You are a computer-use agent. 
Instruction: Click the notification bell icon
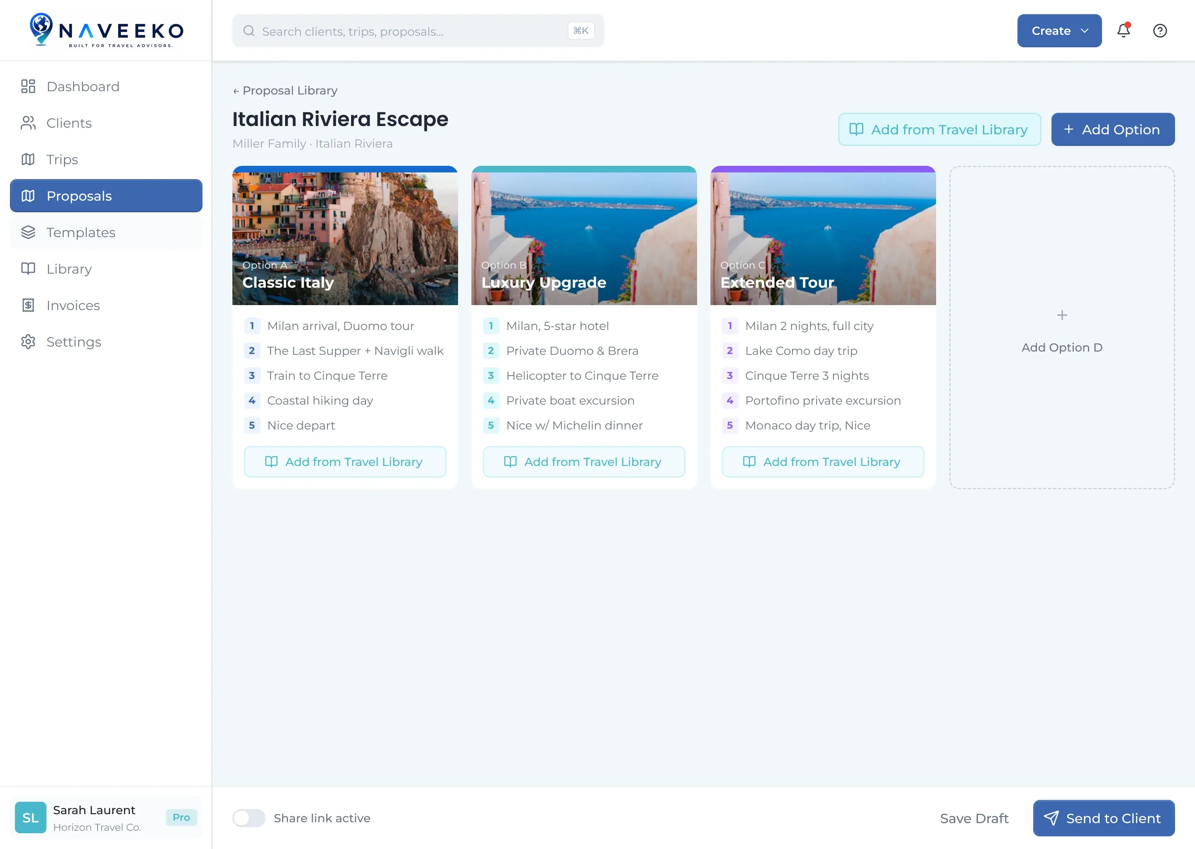[1123, 31]
